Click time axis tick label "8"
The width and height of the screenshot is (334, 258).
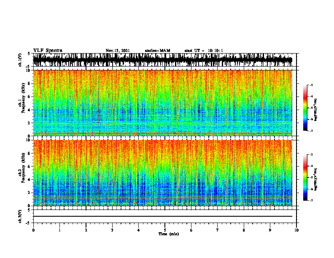tap(244, 230)
